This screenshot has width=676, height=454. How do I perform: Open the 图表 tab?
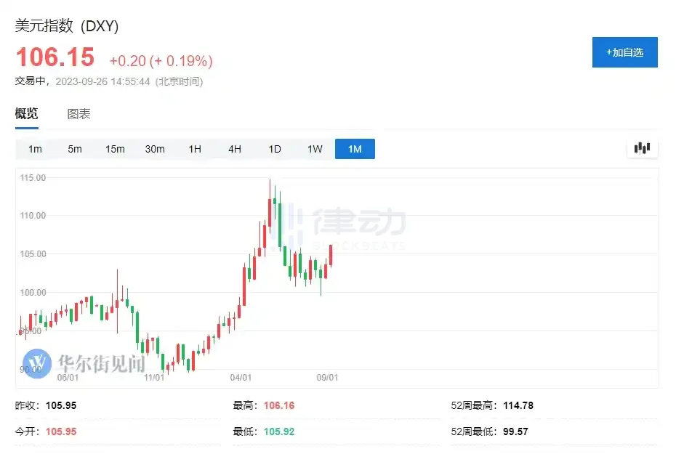point(79,114)
